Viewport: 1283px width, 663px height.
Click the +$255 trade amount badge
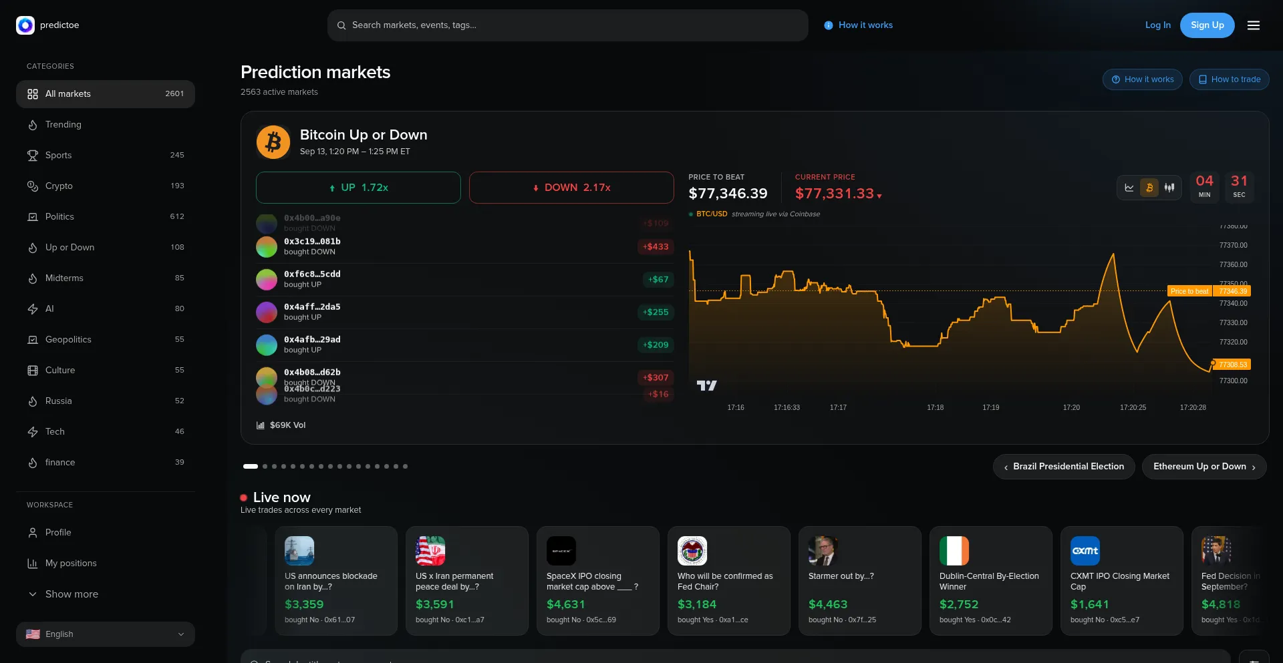[656, 312]
